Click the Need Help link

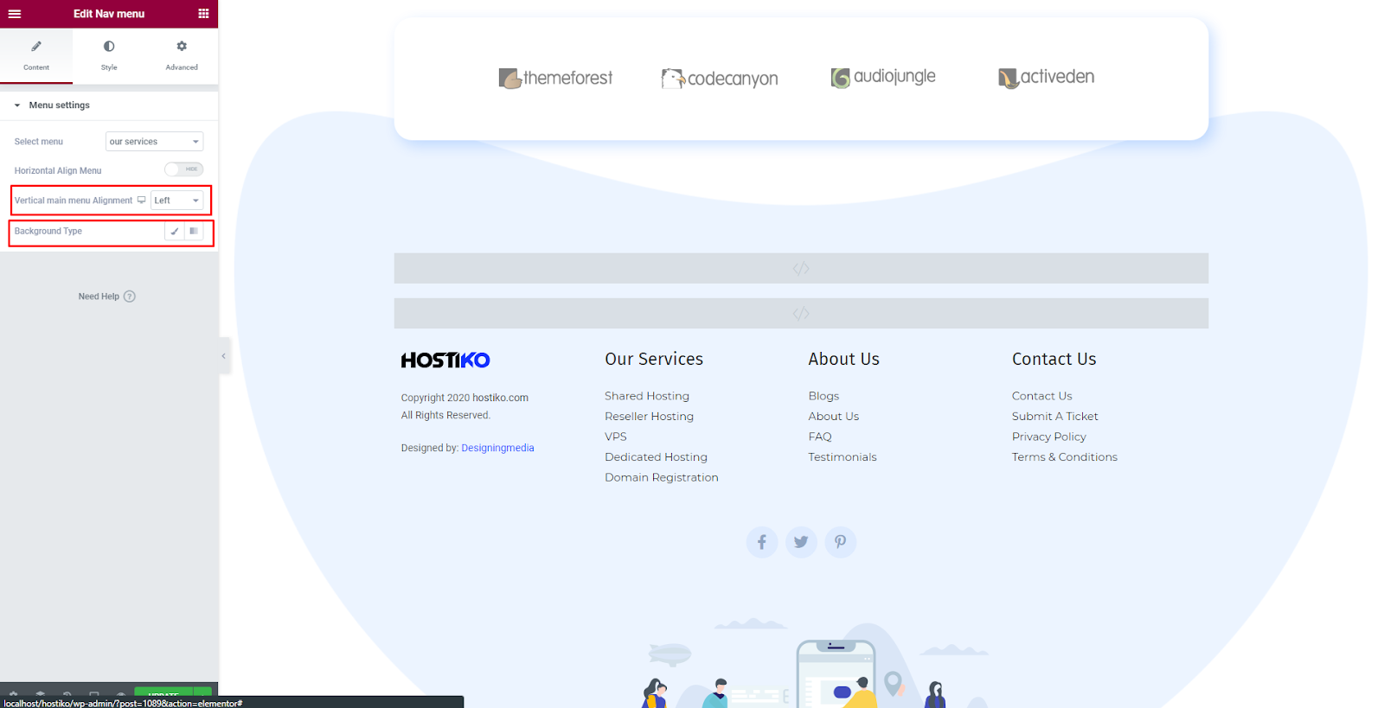[x=99, y=297]
